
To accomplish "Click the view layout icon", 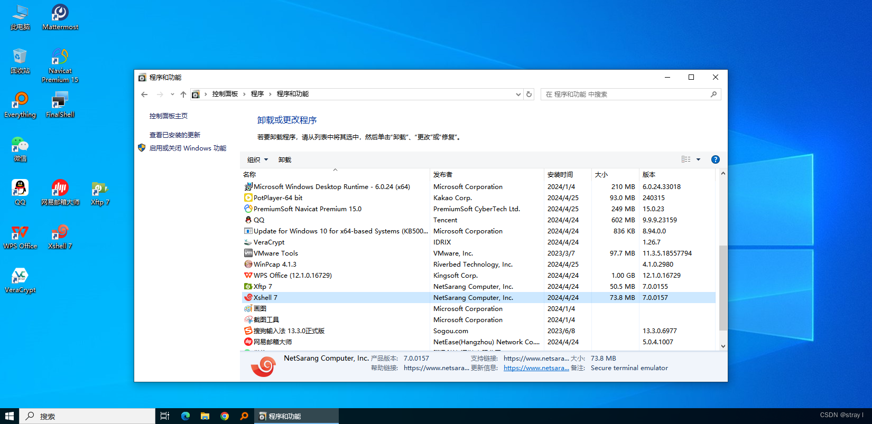I will (686, 159).
